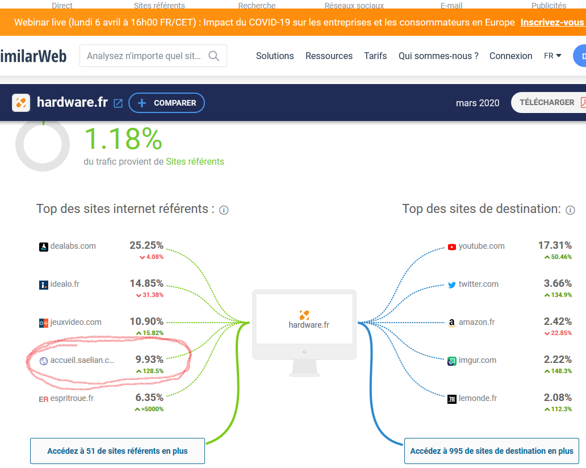The height and width of the screenshot is (468, 586).
Task: Select the Direct tab
Action: [x=62, y=5]
